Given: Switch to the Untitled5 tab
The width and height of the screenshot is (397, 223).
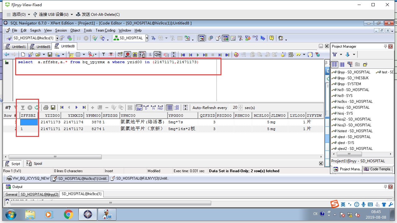Looking at the screenshot, I should [40, 47].
